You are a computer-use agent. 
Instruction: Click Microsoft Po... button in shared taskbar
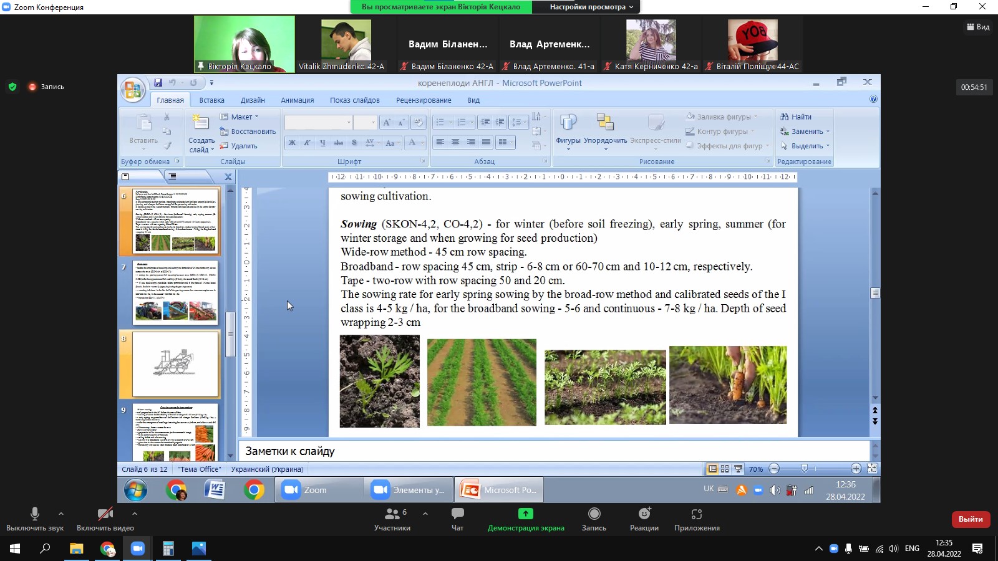[x=499, y=490]
